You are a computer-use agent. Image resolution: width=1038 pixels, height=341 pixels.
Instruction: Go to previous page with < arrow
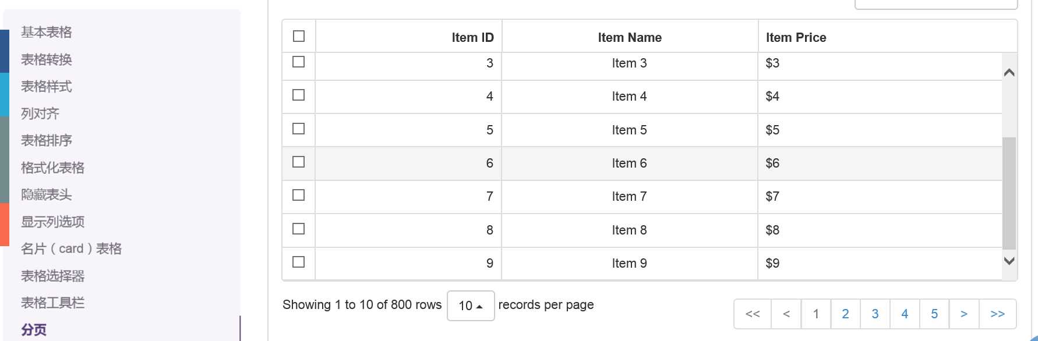[786, 314]
